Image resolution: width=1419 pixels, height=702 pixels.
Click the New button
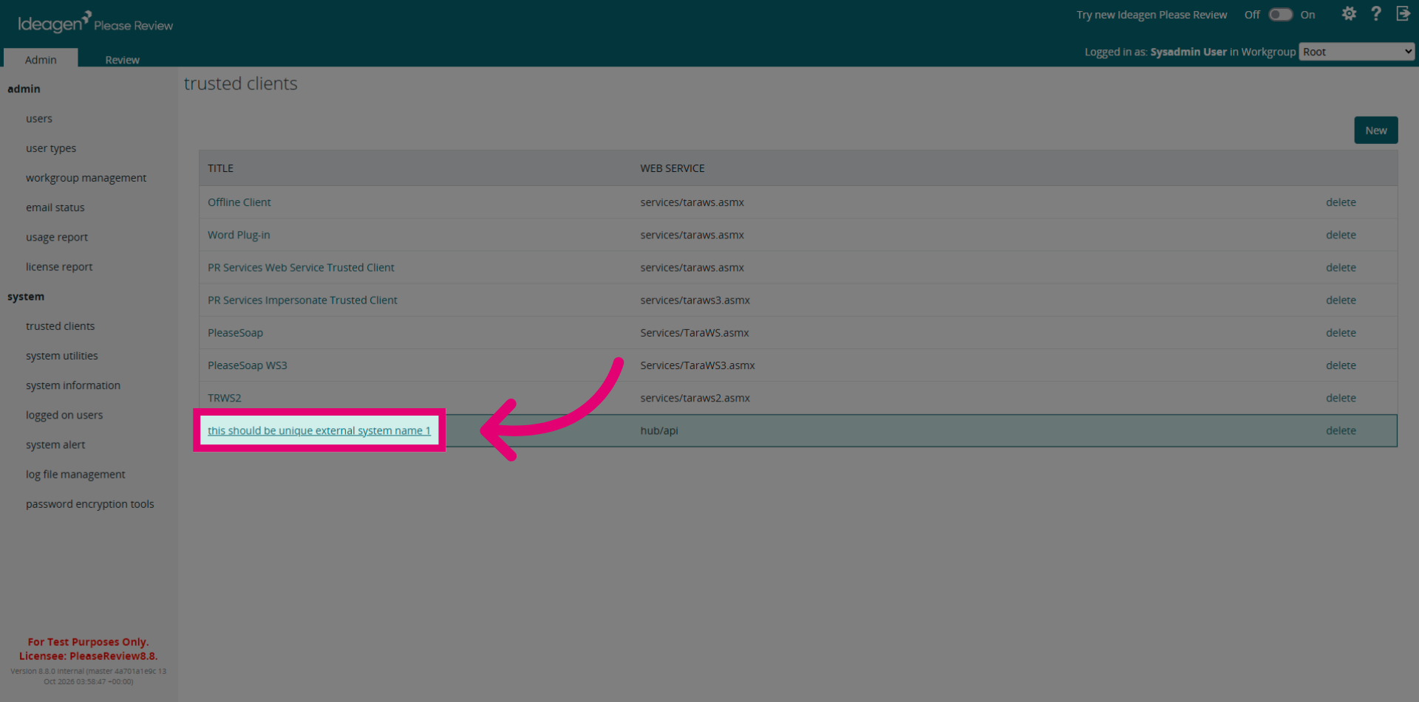[x=1375, y=131]
